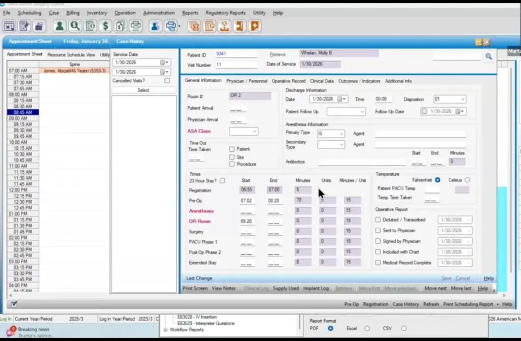Click the left arrow of the horizontal scrollbar
Image resolution: width=521 pixels, height=341 pixels.
pos(10,295)
